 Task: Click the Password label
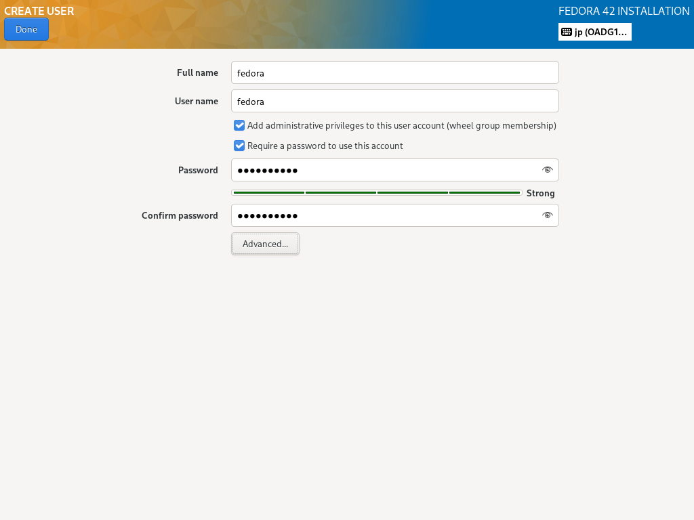[198, 170]
